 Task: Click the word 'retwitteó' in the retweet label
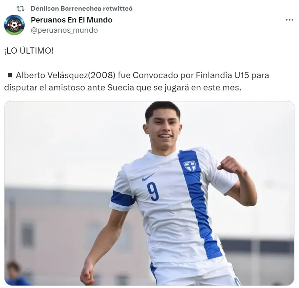(x=117, y=9)
